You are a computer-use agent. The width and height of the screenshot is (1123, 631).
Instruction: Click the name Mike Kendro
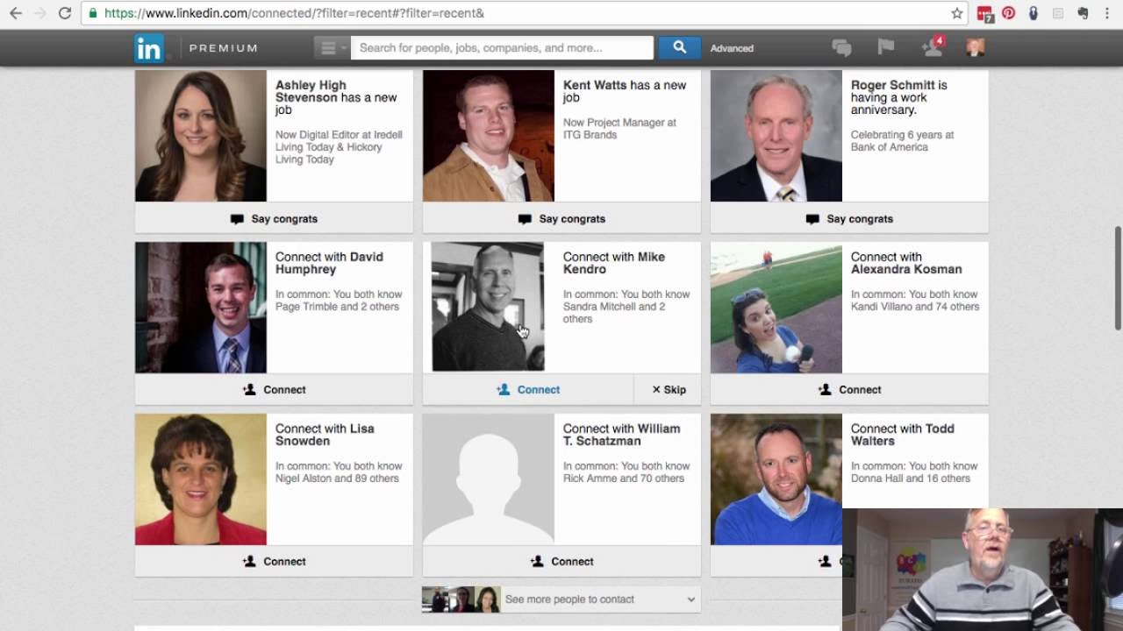click(x=614, y=263)
